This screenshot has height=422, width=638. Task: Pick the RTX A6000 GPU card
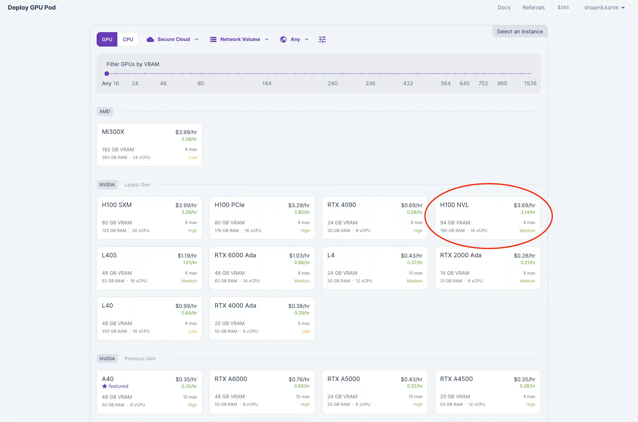[x=262, y=392]
